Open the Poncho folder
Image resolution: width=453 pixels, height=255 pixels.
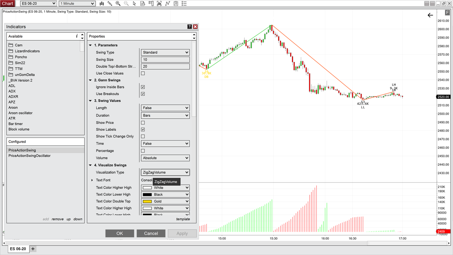[21, 57]
